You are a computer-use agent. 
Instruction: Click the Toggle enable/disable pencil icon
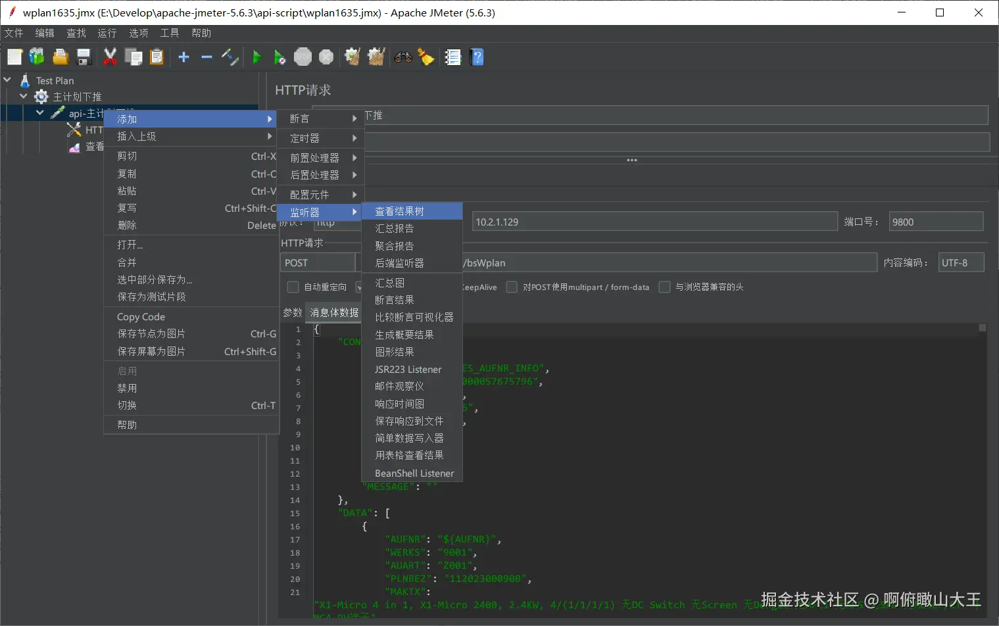point(230,57)
